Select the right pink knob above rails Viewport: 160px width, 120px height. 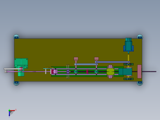pos(96,59)
